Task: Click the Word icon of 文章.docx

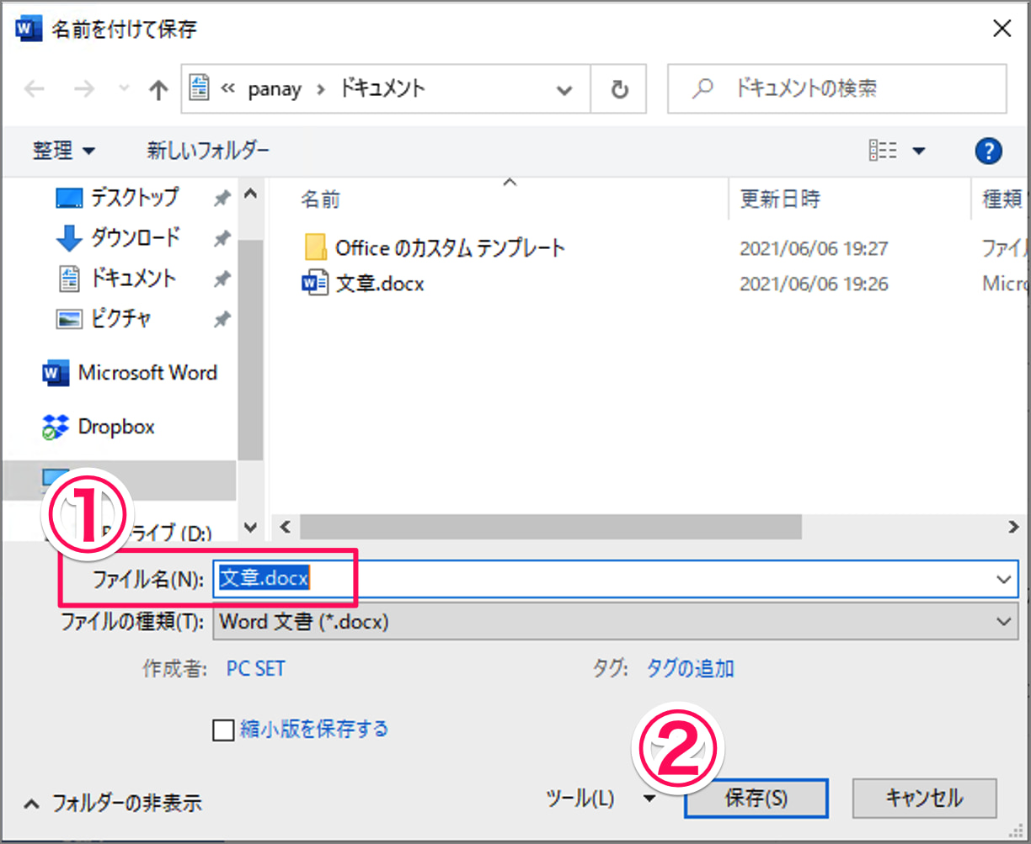Action: [314, 284]
